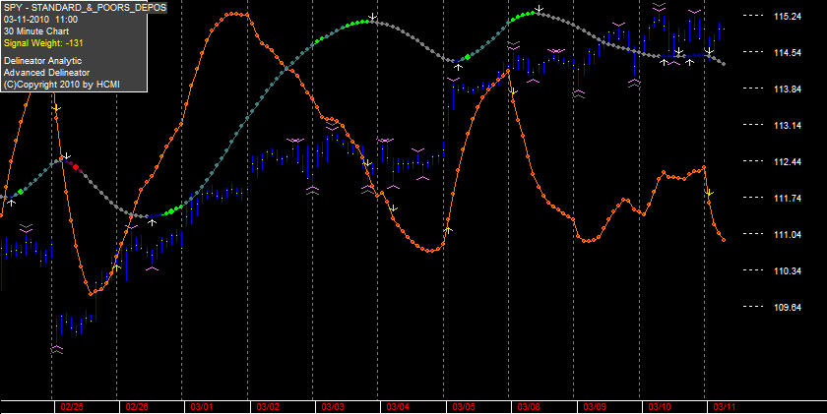The height and width of the screenshot is (414, 827).
Task: Click the SPY symbol title in info box
Action: coord(85,7)
